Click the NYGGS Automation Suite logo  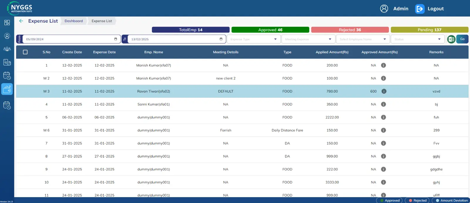pos(20,8)
